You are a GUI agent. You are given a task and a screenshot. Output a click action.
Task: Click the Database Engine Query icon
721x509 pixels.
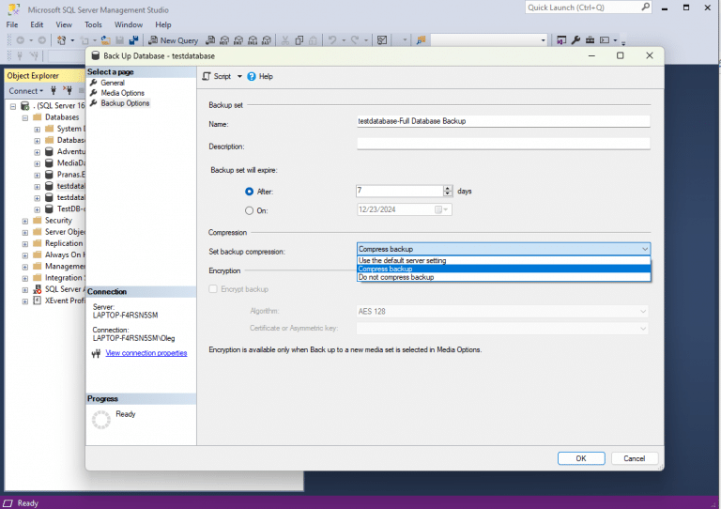coord(210,40)
